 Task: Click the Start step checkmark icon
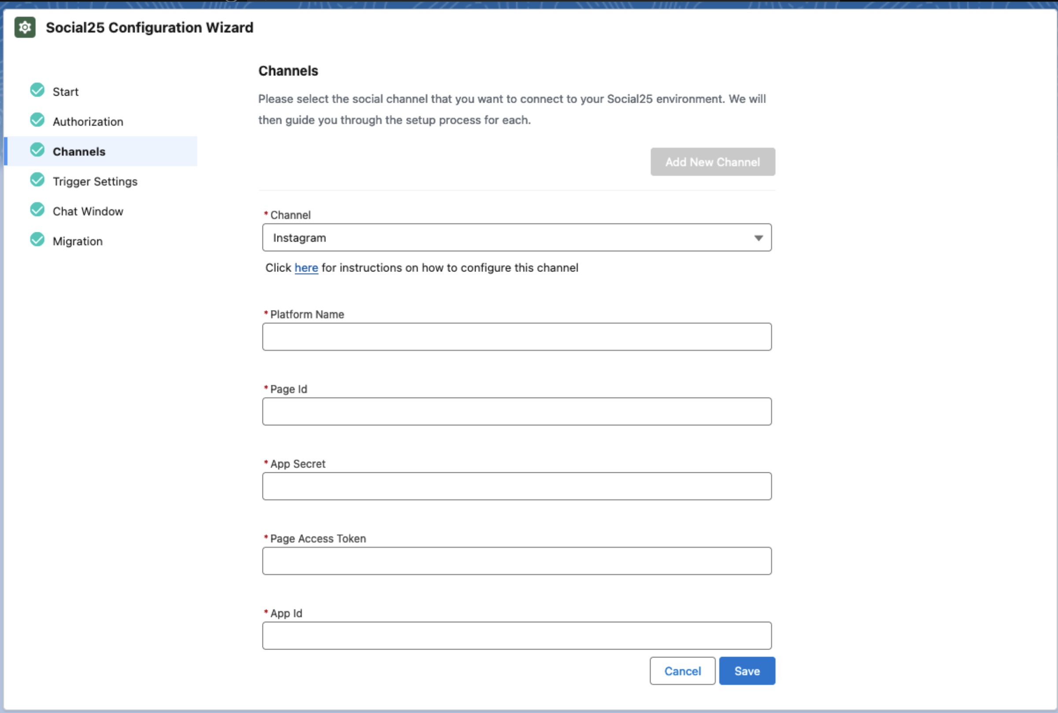(37, 90)
